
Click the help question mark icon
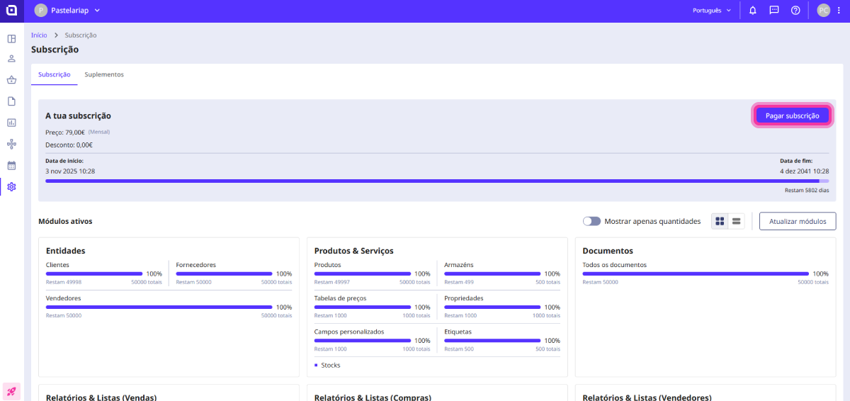click(795, 11)
